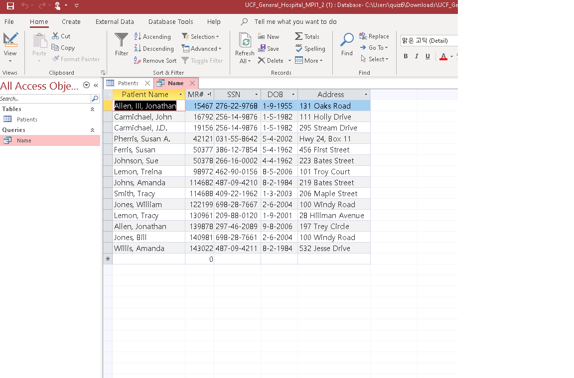The width and height of the screenshot is (574, 378).
Task: Open the Database Tools ribbon tab
Action: pyautogui.click(x=170, y=21)
